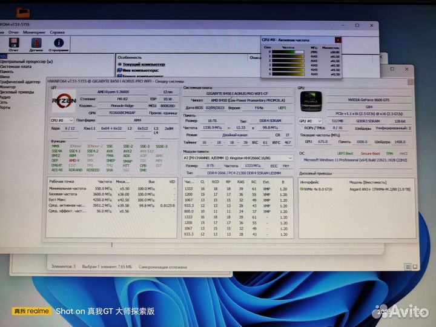Screen dimensions: 436x327
Task: Click the Базовая частота row
Action: (112, 194)
